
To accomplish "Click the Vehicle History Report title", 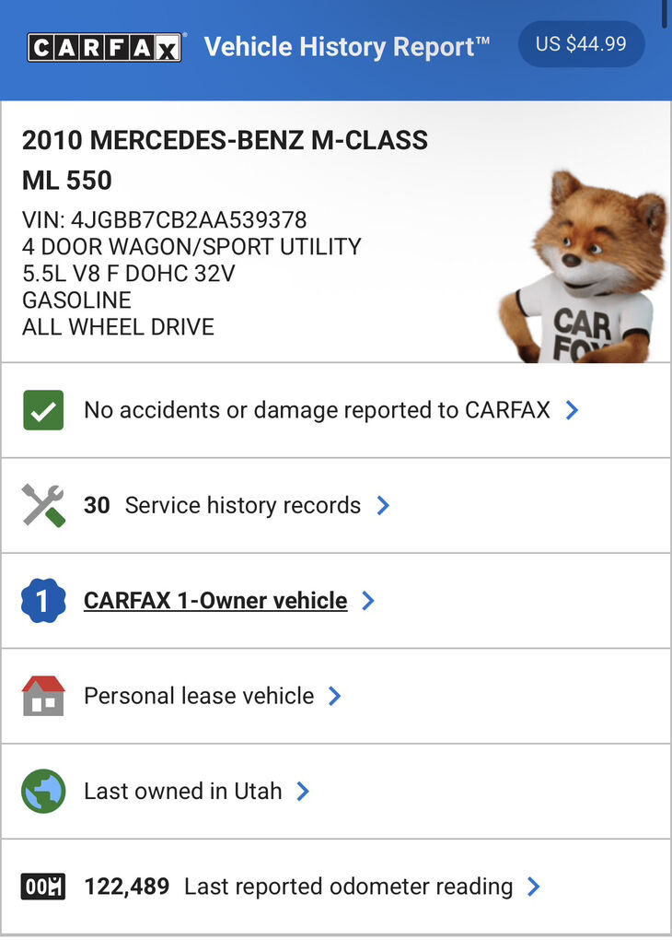I will [346, 46].
